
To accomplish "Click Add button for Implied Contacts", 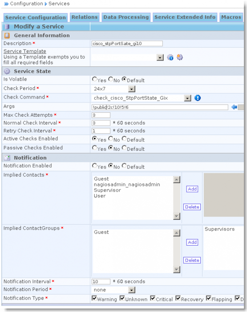I will tap(192, 189).
